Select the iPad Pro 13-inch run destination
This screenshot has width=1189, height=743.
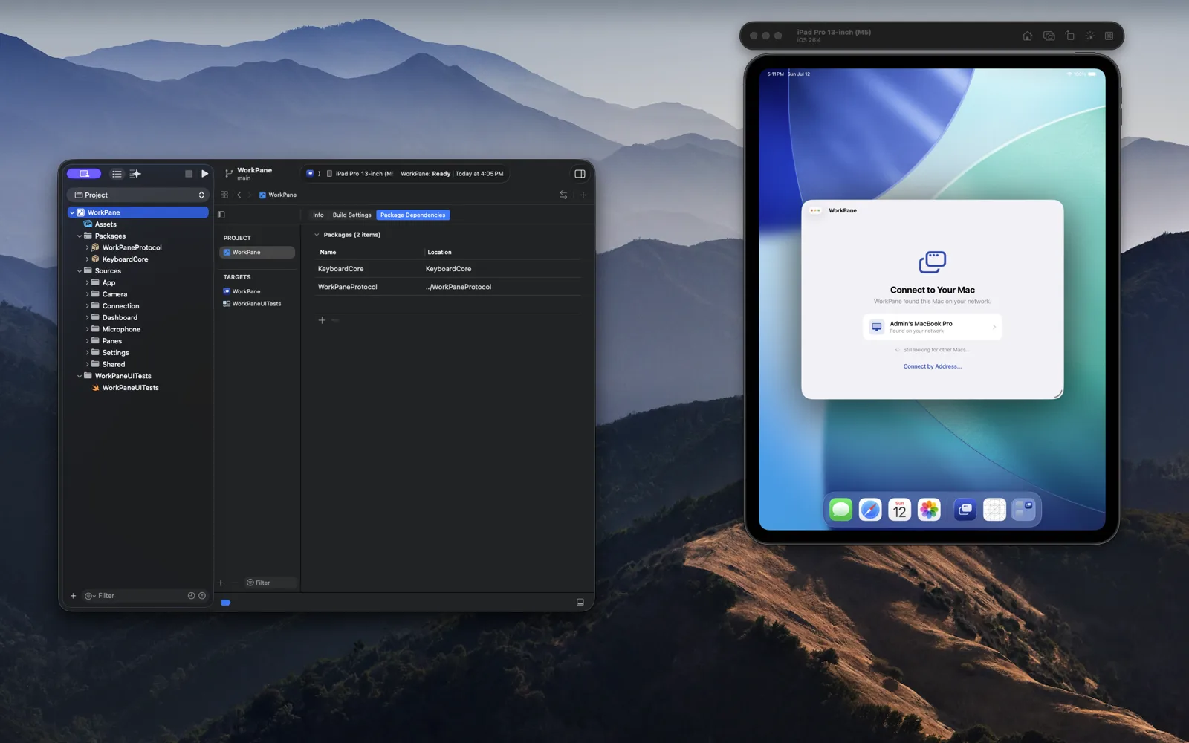tap(361, 174)
